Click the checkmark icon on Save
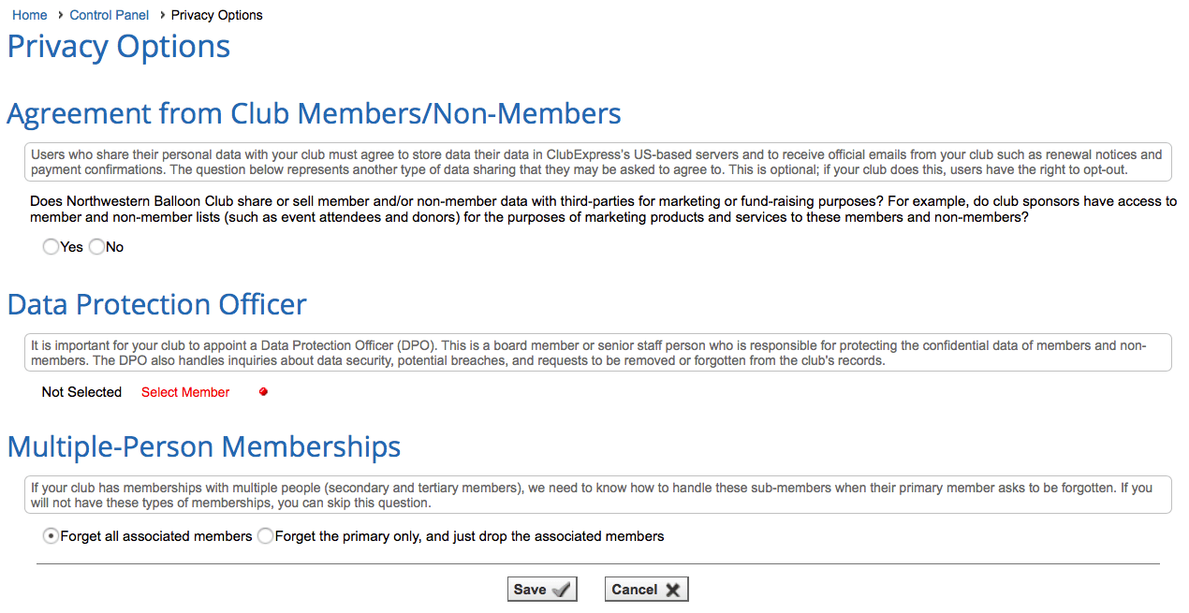The height and width of the screenshot is (613, 1189). [x=562, y=590]
